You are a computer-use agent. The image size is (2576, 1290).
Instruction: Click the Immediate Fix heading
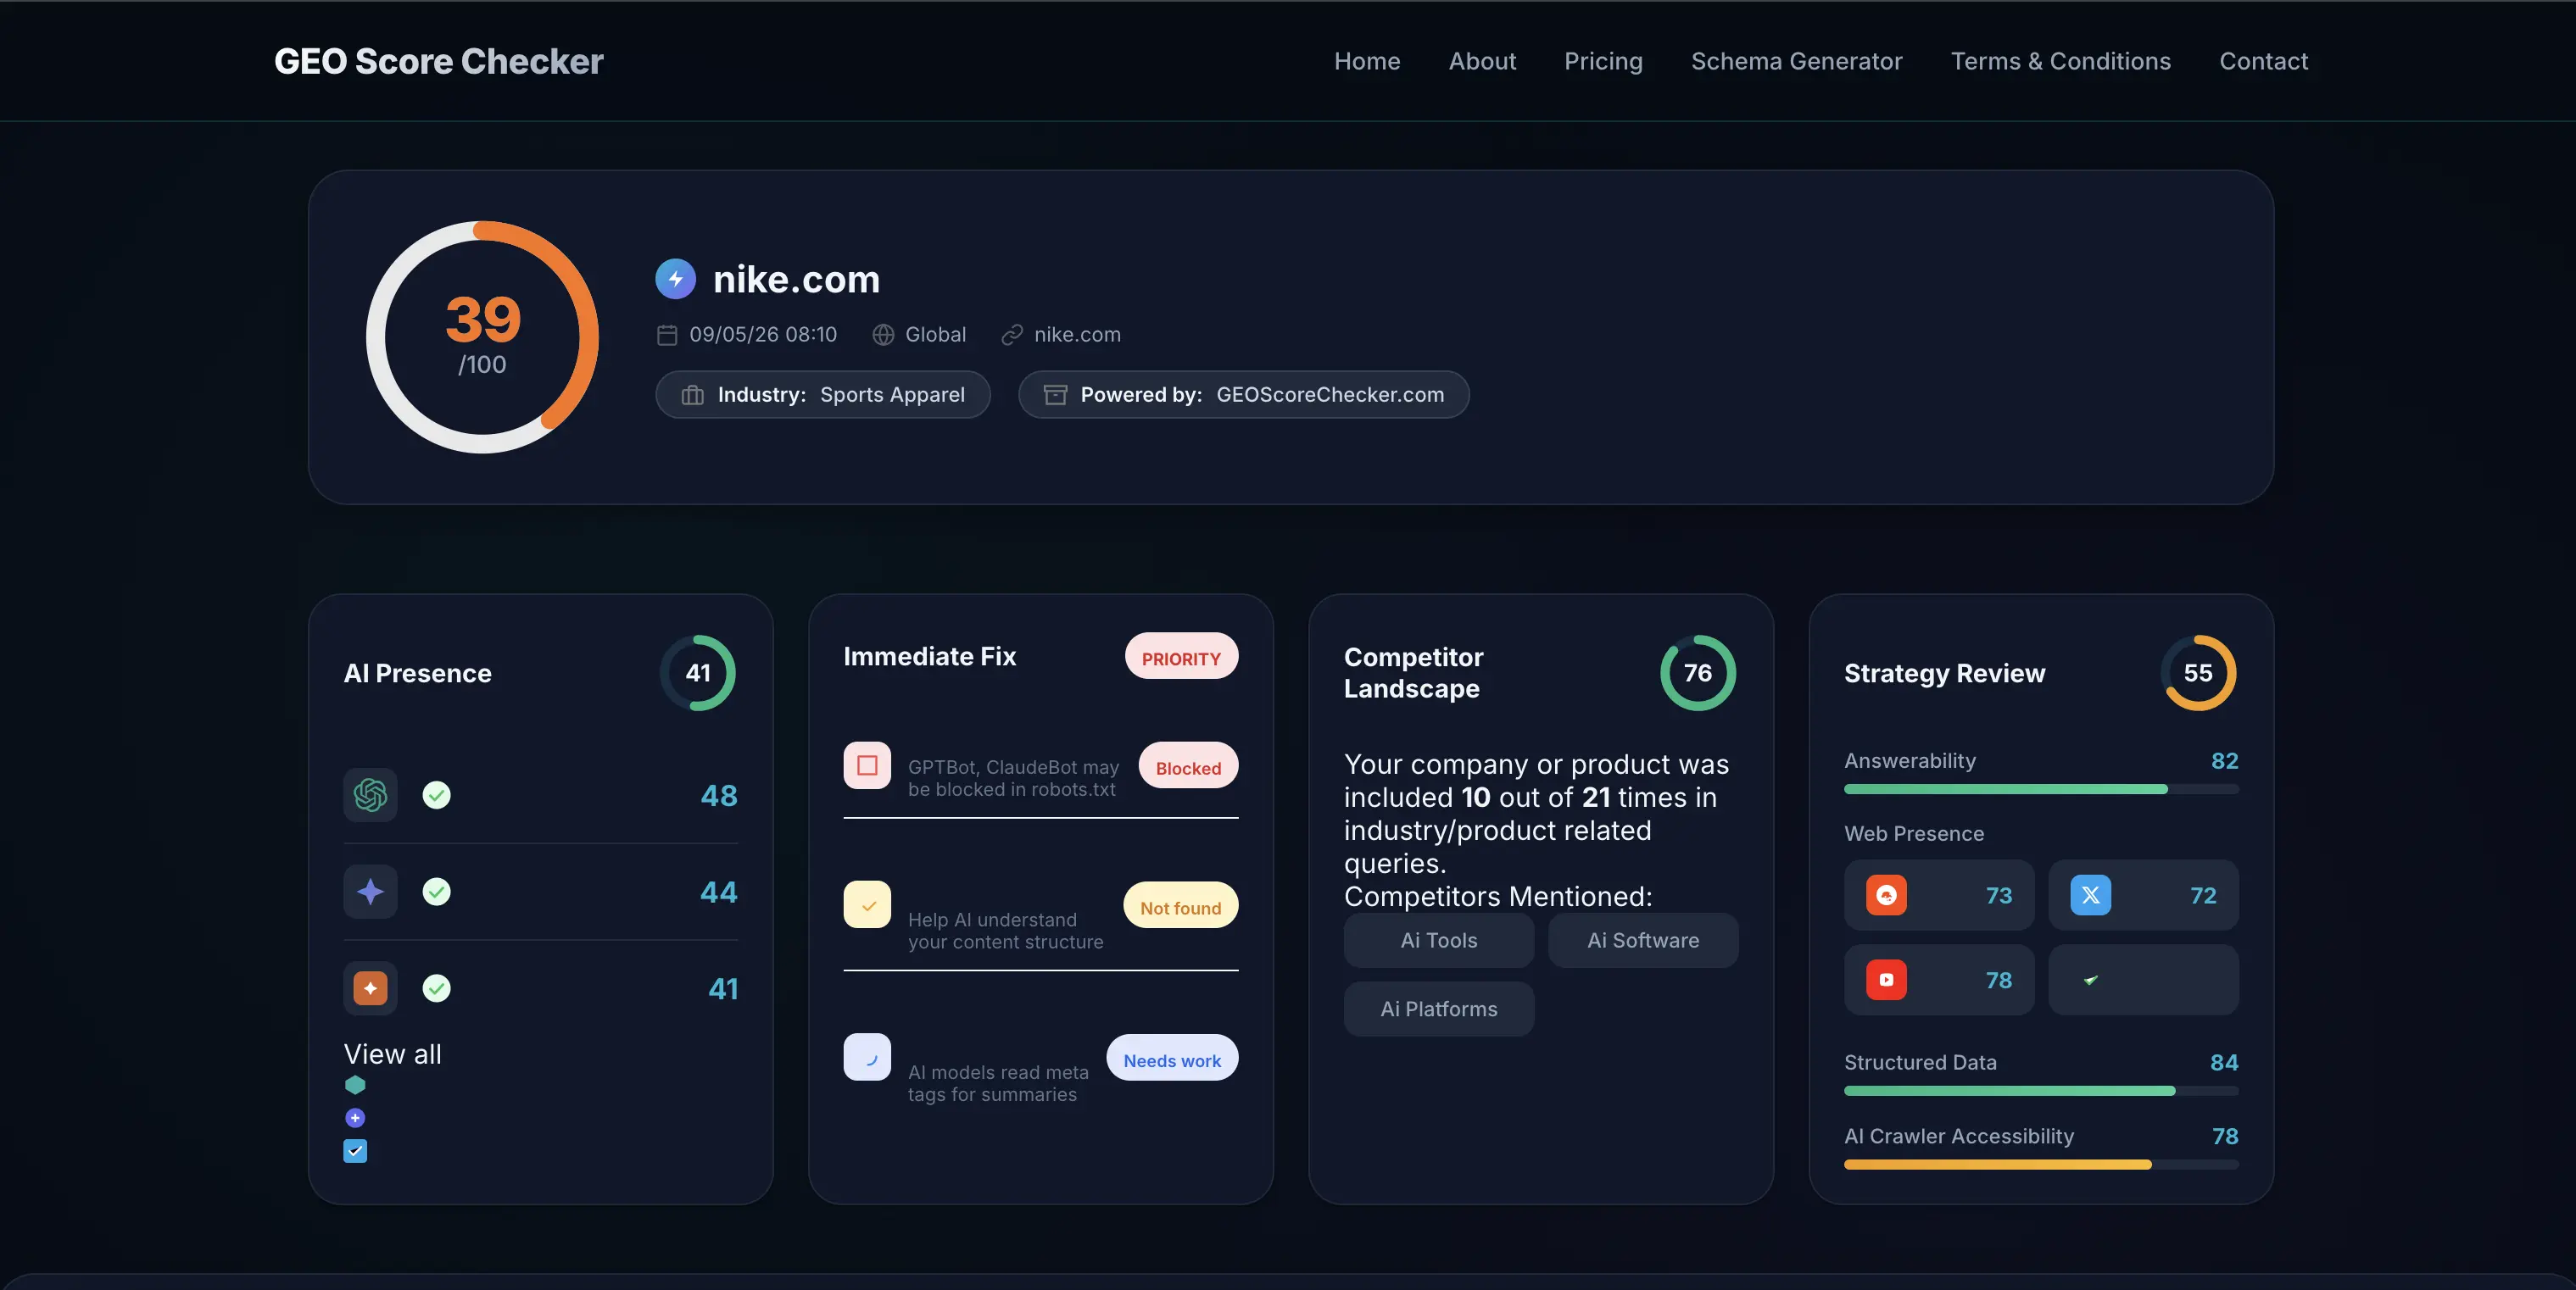point(929,657)
